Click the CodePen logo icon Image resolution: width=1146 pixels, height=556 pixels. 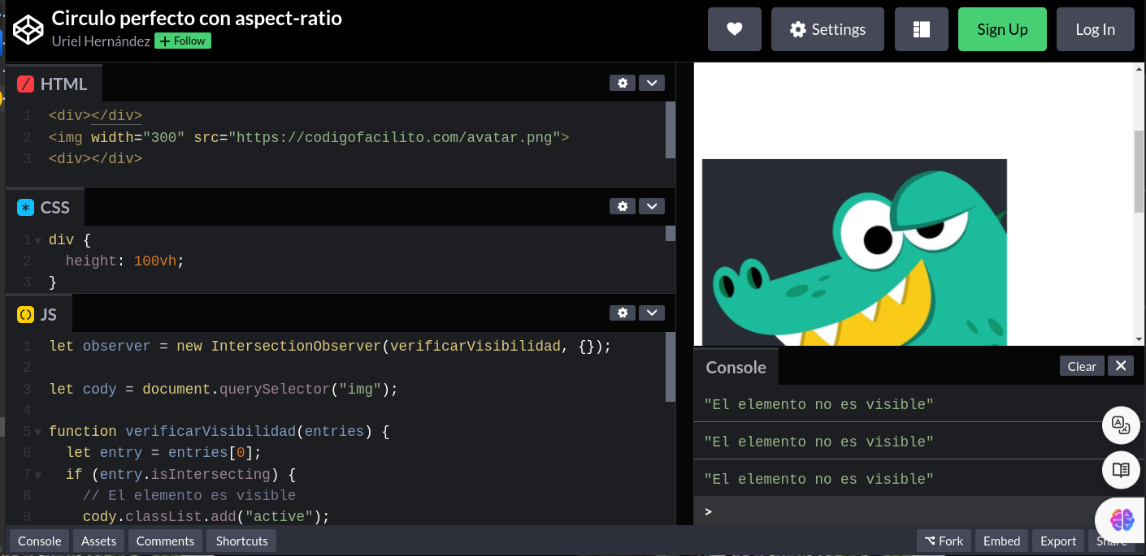(28, 30)
